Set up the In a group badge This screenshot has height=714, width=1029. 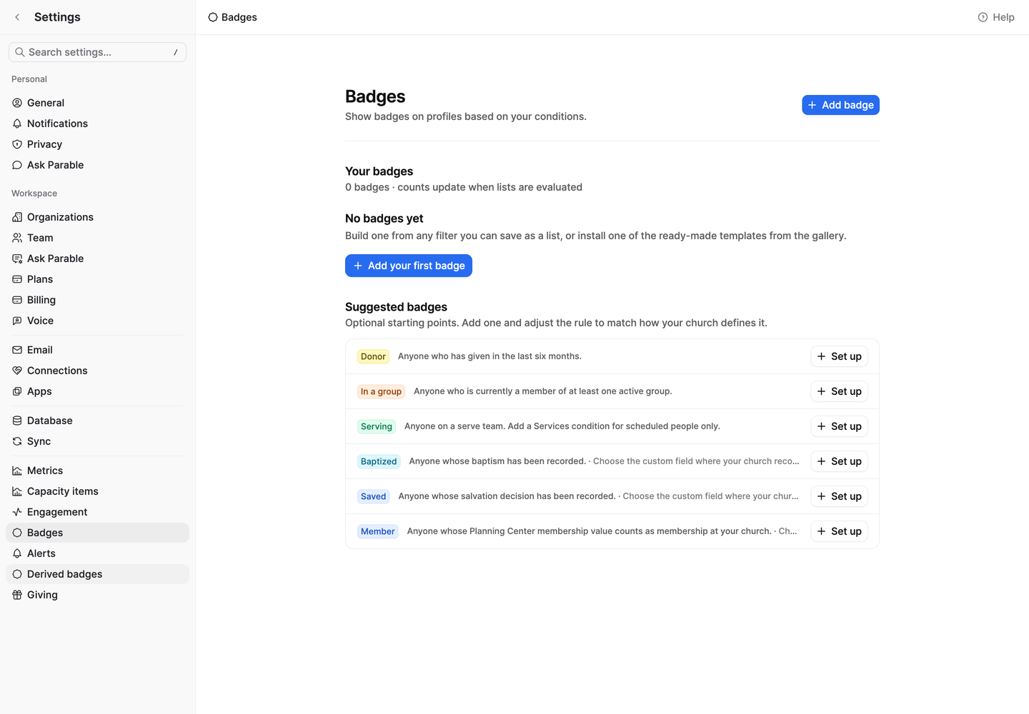point(840,391)
